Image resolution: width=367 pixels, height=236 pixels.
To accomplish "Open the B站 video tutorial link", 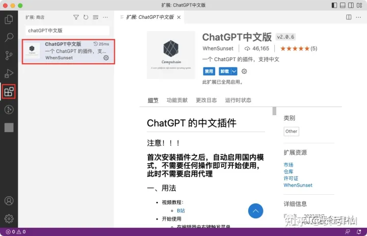I will pos(181,211).
